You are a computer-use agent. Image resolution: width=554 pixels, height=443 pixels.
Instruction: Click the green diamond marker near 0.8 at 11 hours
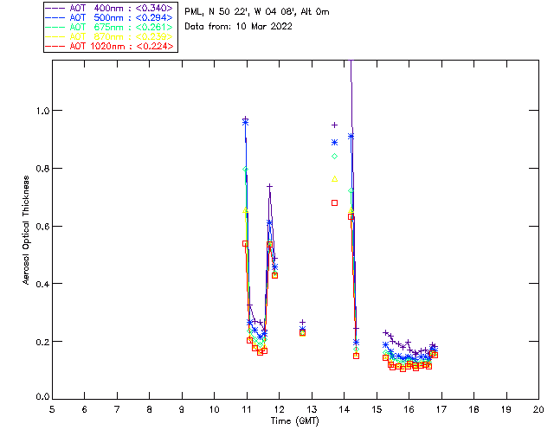pyautogui.click(x=245, y=170)
